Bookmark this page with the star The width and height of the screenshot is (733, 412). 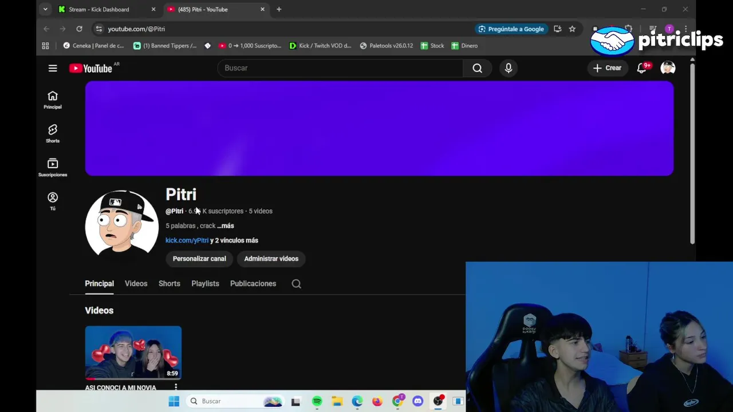click(572, 29)
